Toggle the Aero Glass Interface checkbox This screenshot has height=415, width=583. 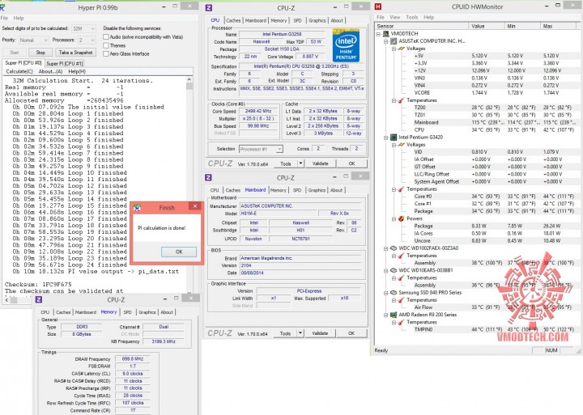pos(106,54)
